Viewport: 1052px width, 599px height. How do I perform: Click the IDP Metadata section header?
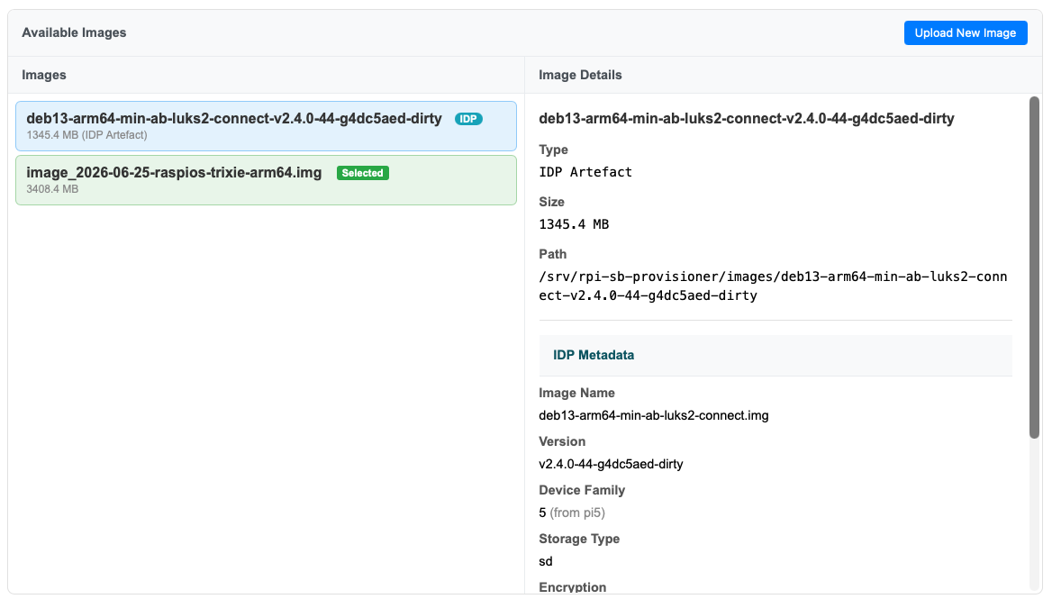(775, 356)
